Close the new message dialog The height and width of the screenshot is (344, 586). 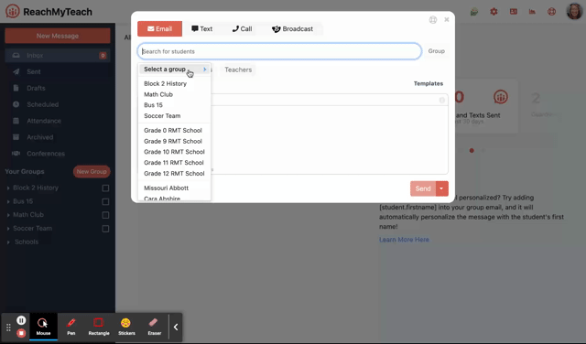pos(447,19)
